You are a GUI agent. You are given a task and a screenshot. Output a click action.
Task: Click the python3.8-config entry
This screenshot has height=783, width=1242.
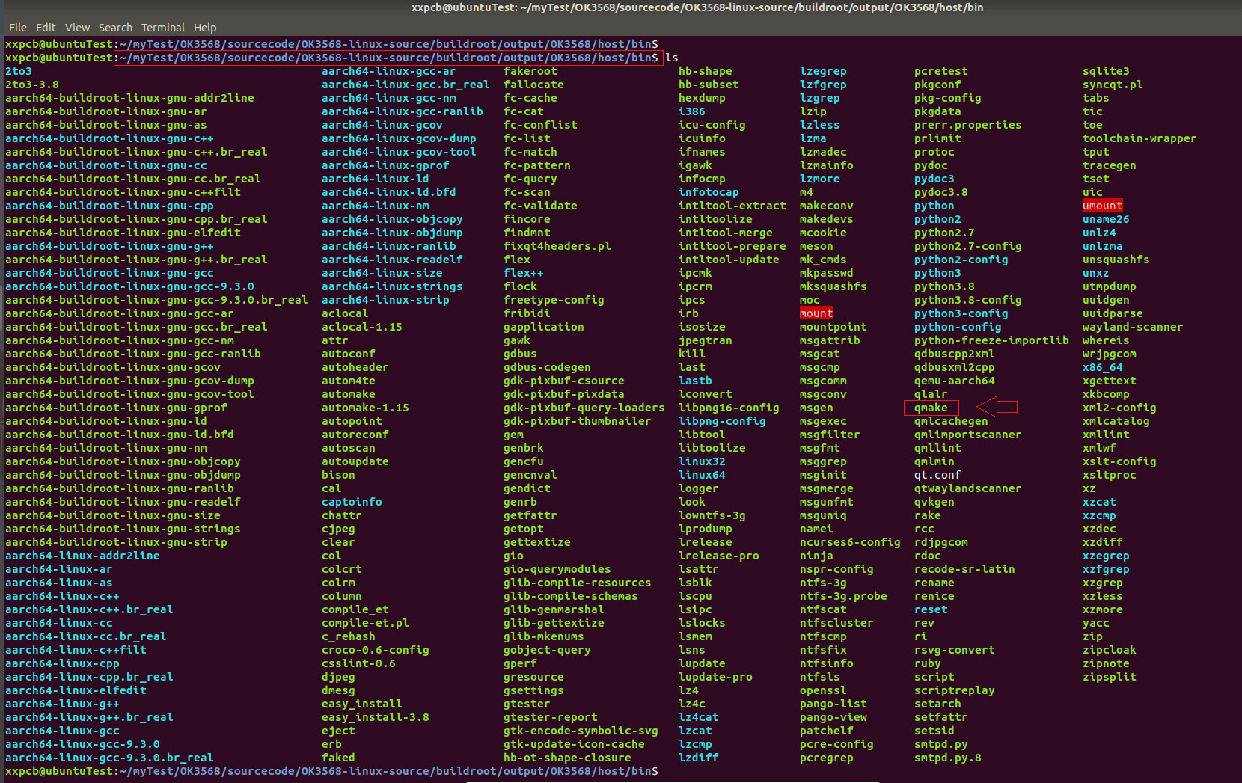(968, 300)
